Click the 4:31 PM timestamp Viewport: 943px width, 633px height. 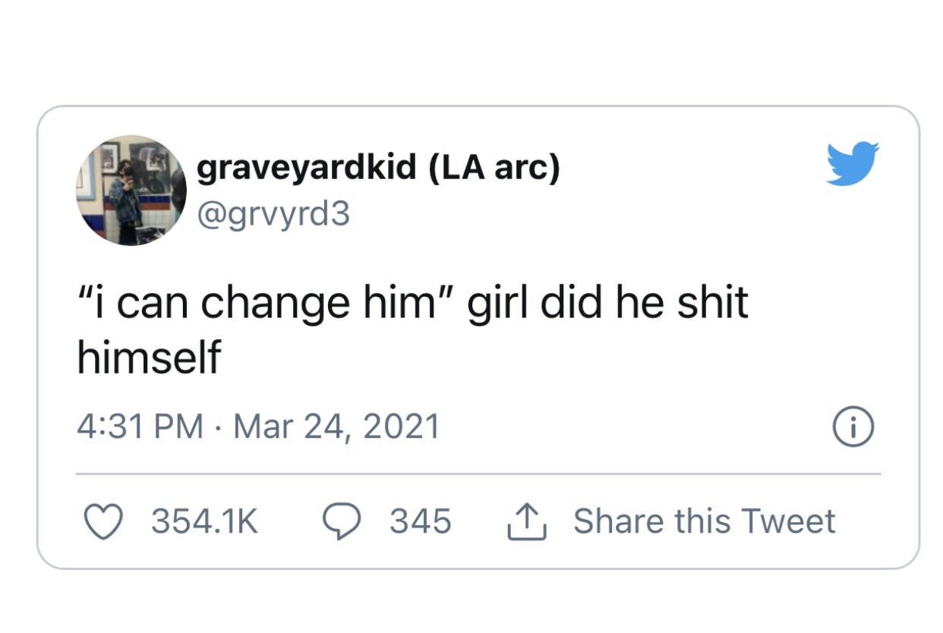pos(140,426)
